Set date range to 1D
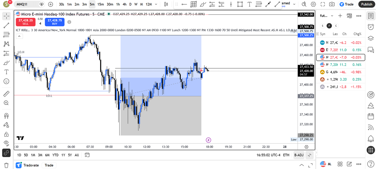The height and width of the screenshot is (169, 376). coord(19,155)
